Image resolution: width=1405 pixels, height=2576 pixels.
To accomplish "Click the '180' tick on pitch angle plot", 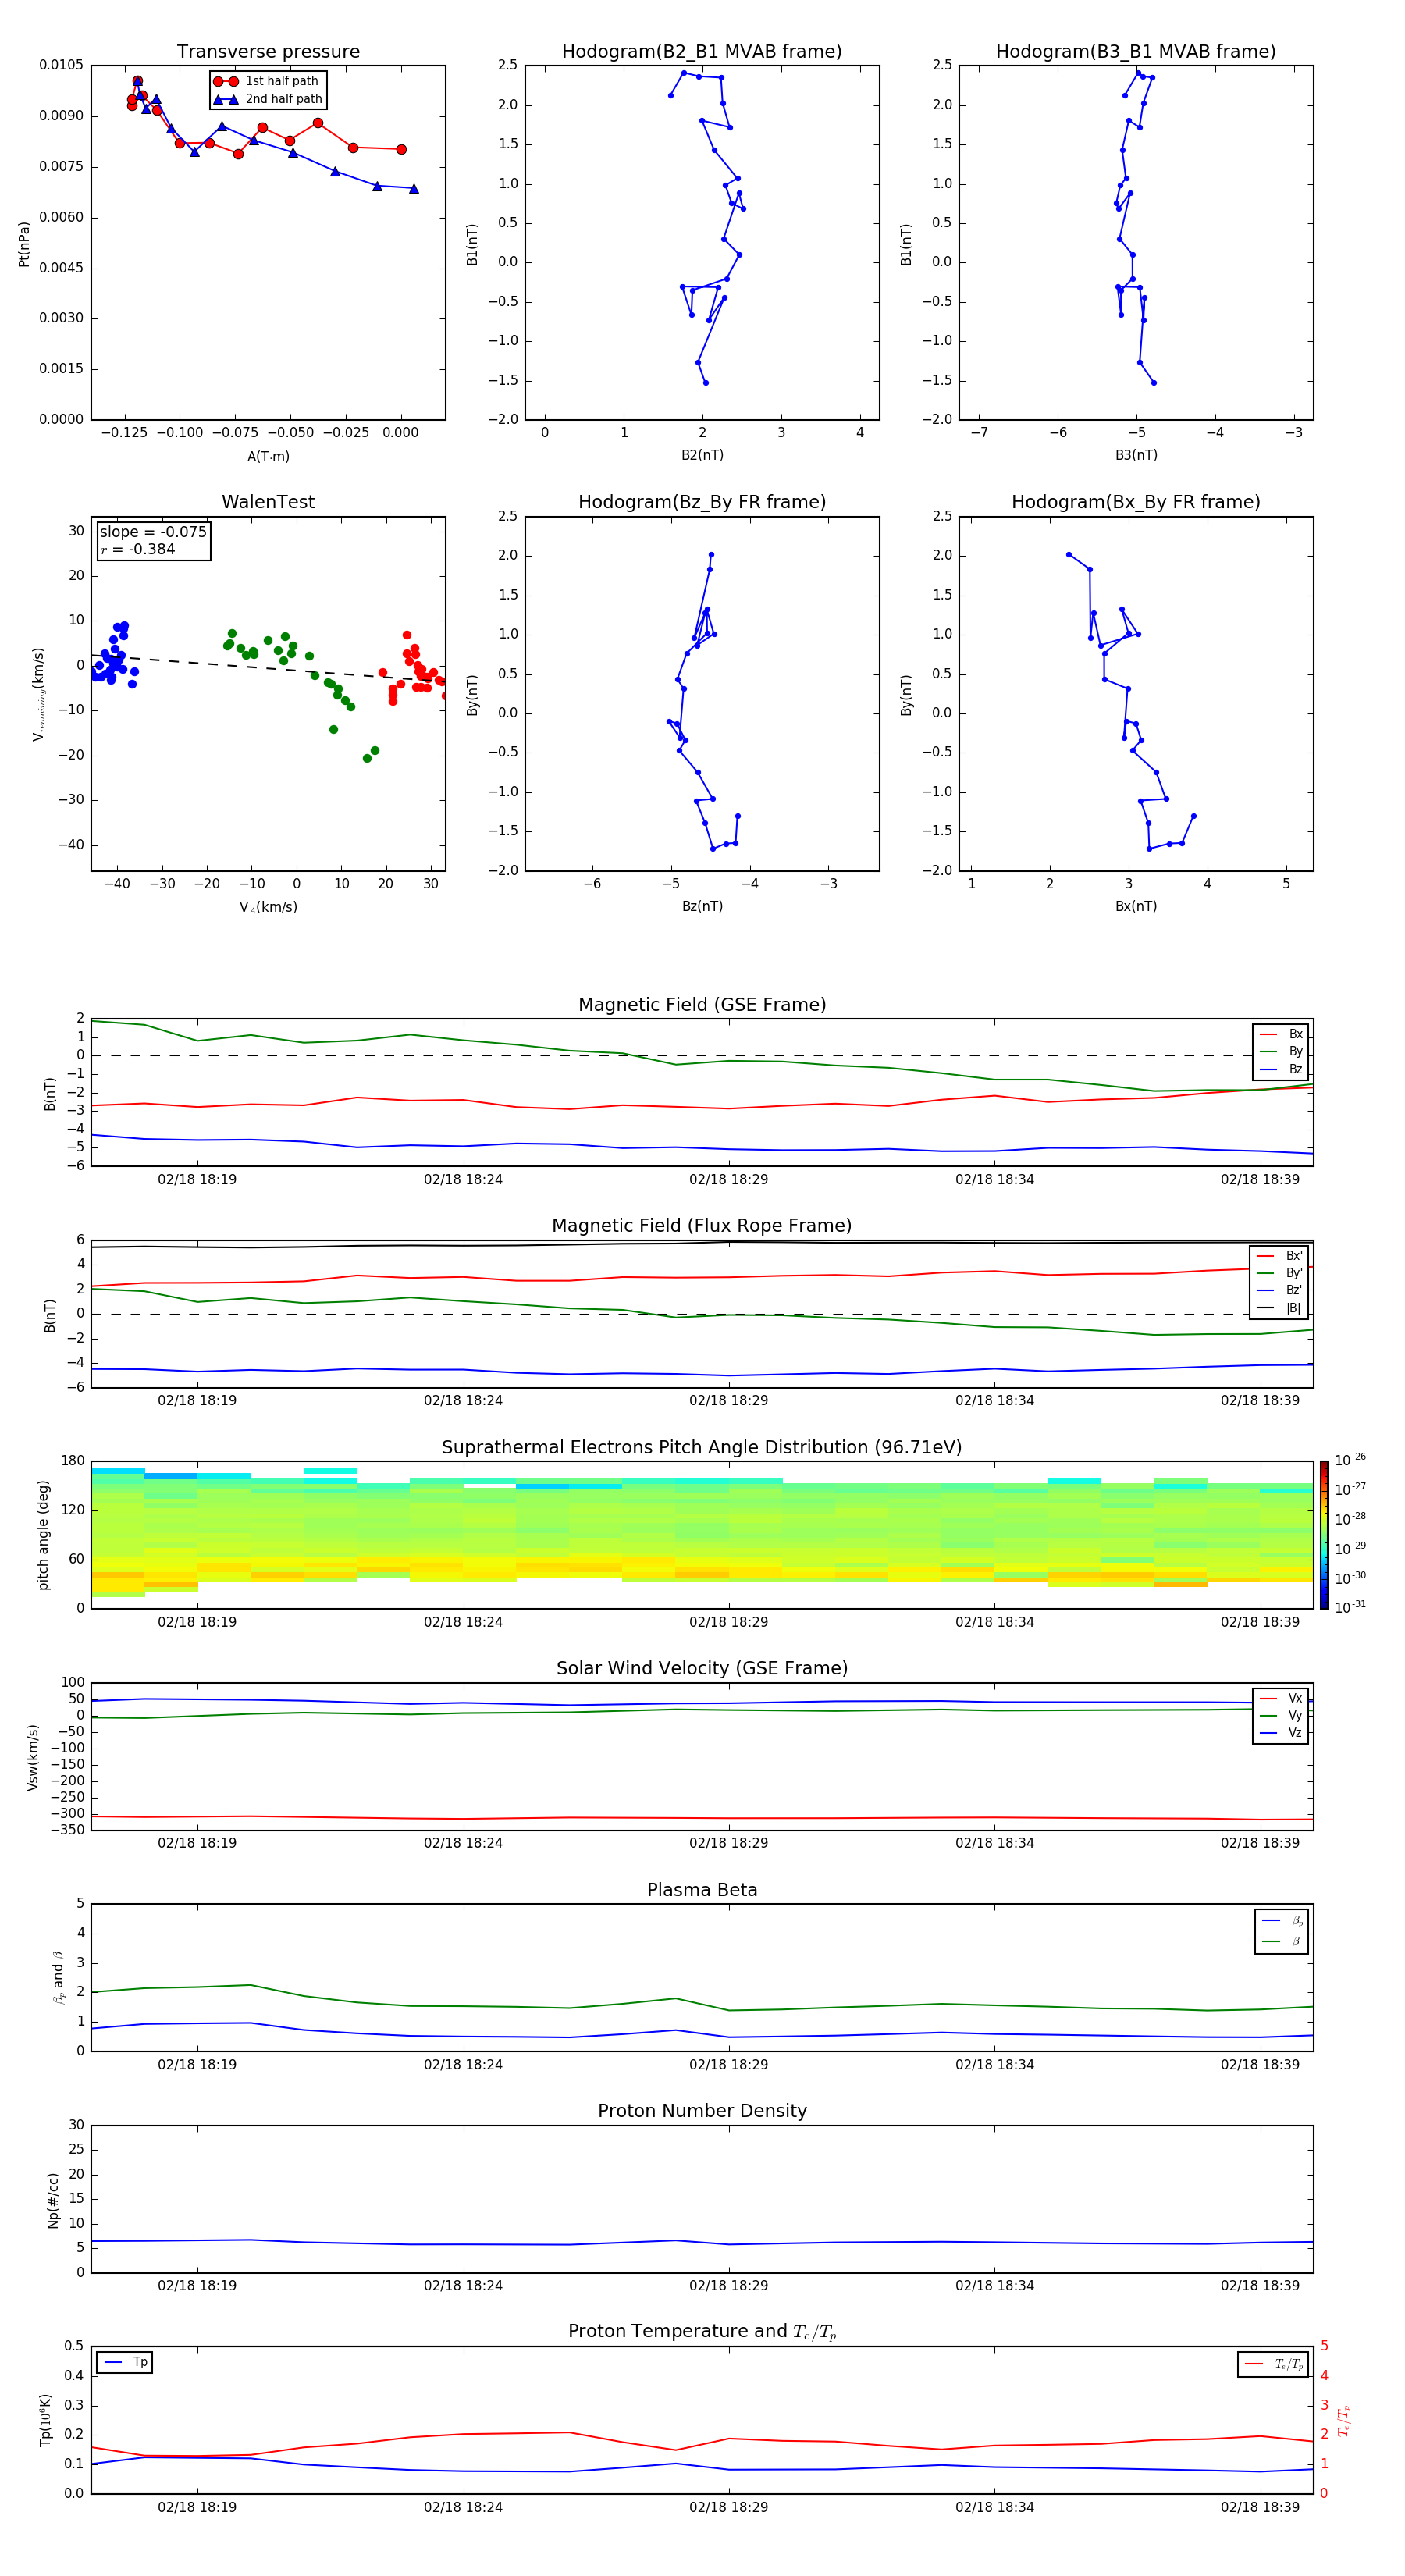I will pyautogui.click(x=73, y=1461).
